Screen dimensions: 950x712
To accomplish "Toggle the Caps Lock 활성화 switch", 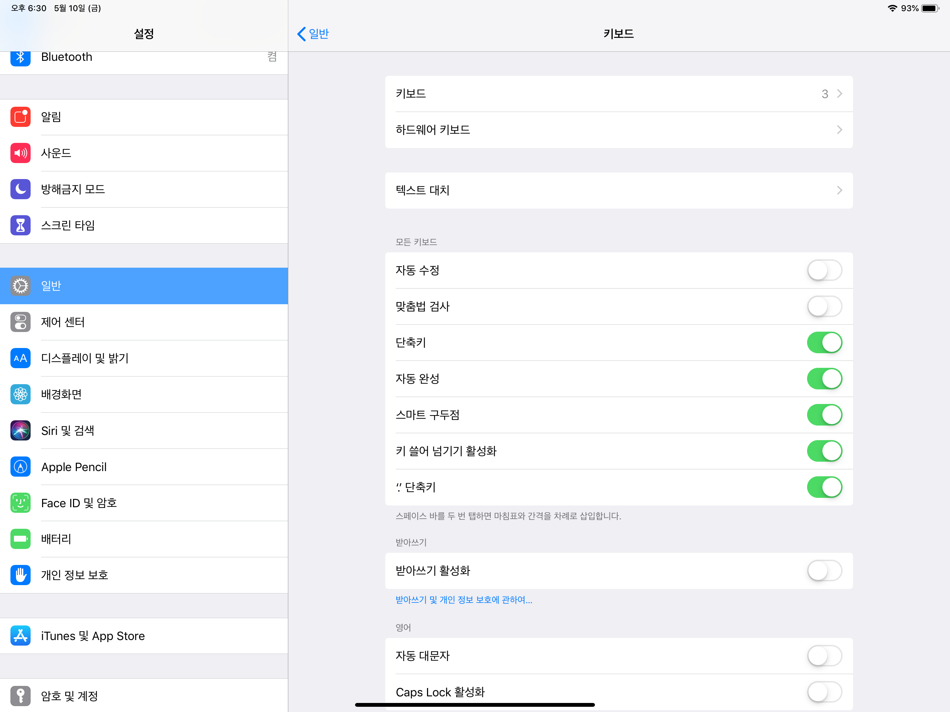I will pos(824,692).
